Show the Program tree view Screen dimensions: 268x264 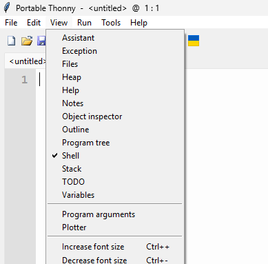(115, 143)
